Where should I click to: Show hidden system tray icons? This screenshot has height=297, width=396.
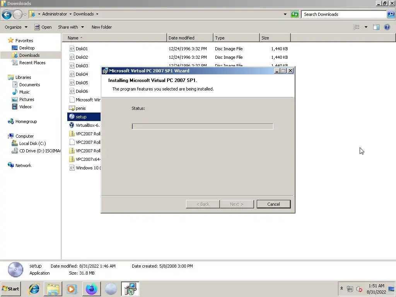pos(341,288)
